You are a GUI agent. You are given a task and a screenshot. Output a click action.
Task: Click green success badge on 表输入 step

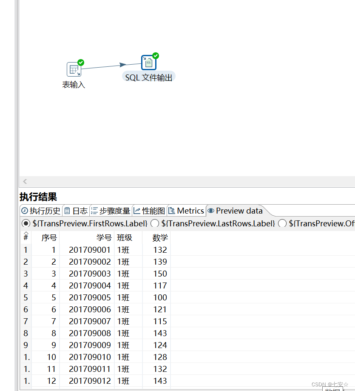point(80,62)
